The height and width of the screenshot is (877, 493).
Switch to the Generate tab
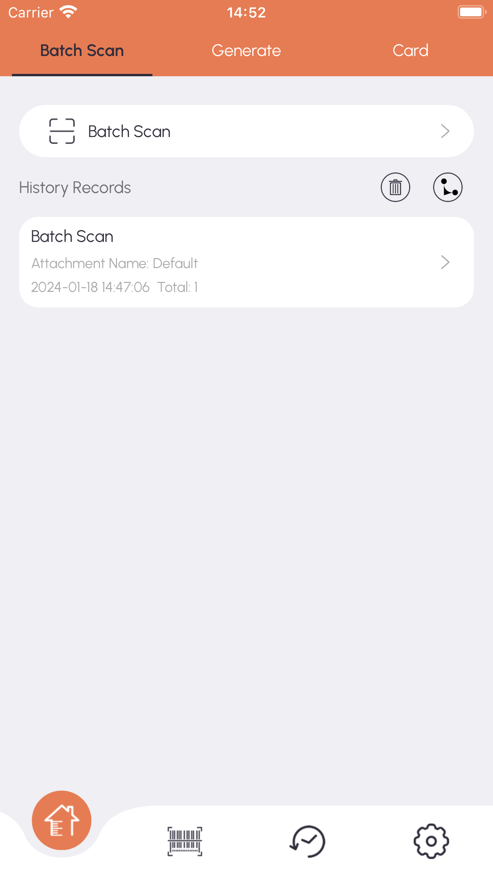(x=246, y=50)
